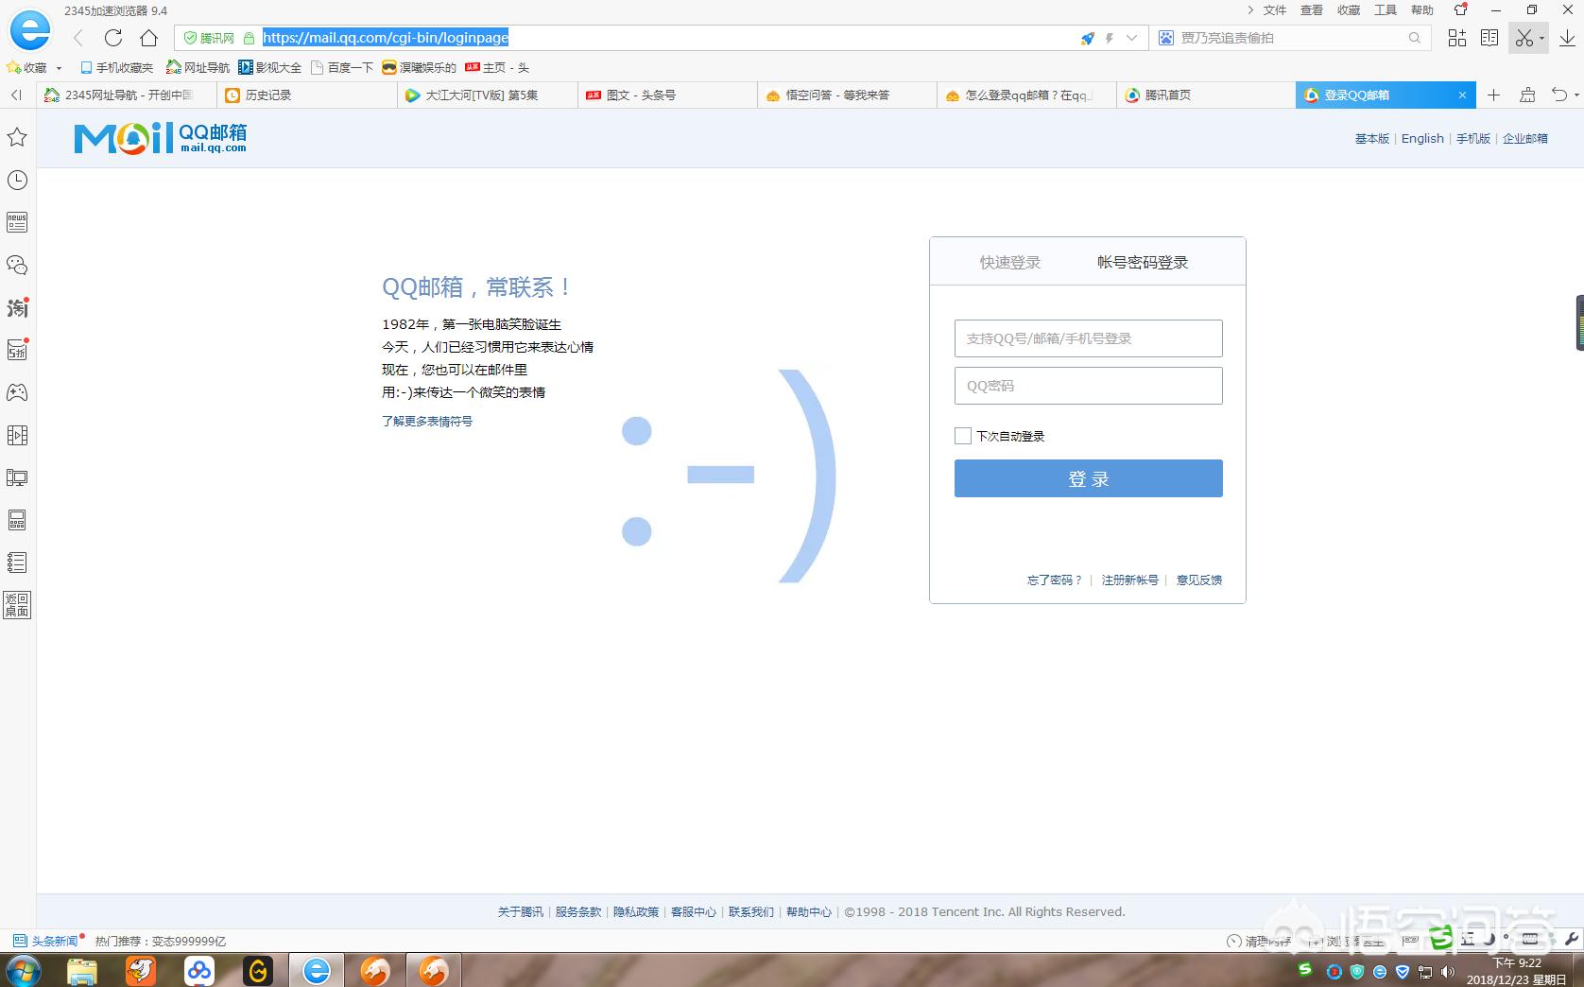Click the home page icon

[x=148, y=38]
